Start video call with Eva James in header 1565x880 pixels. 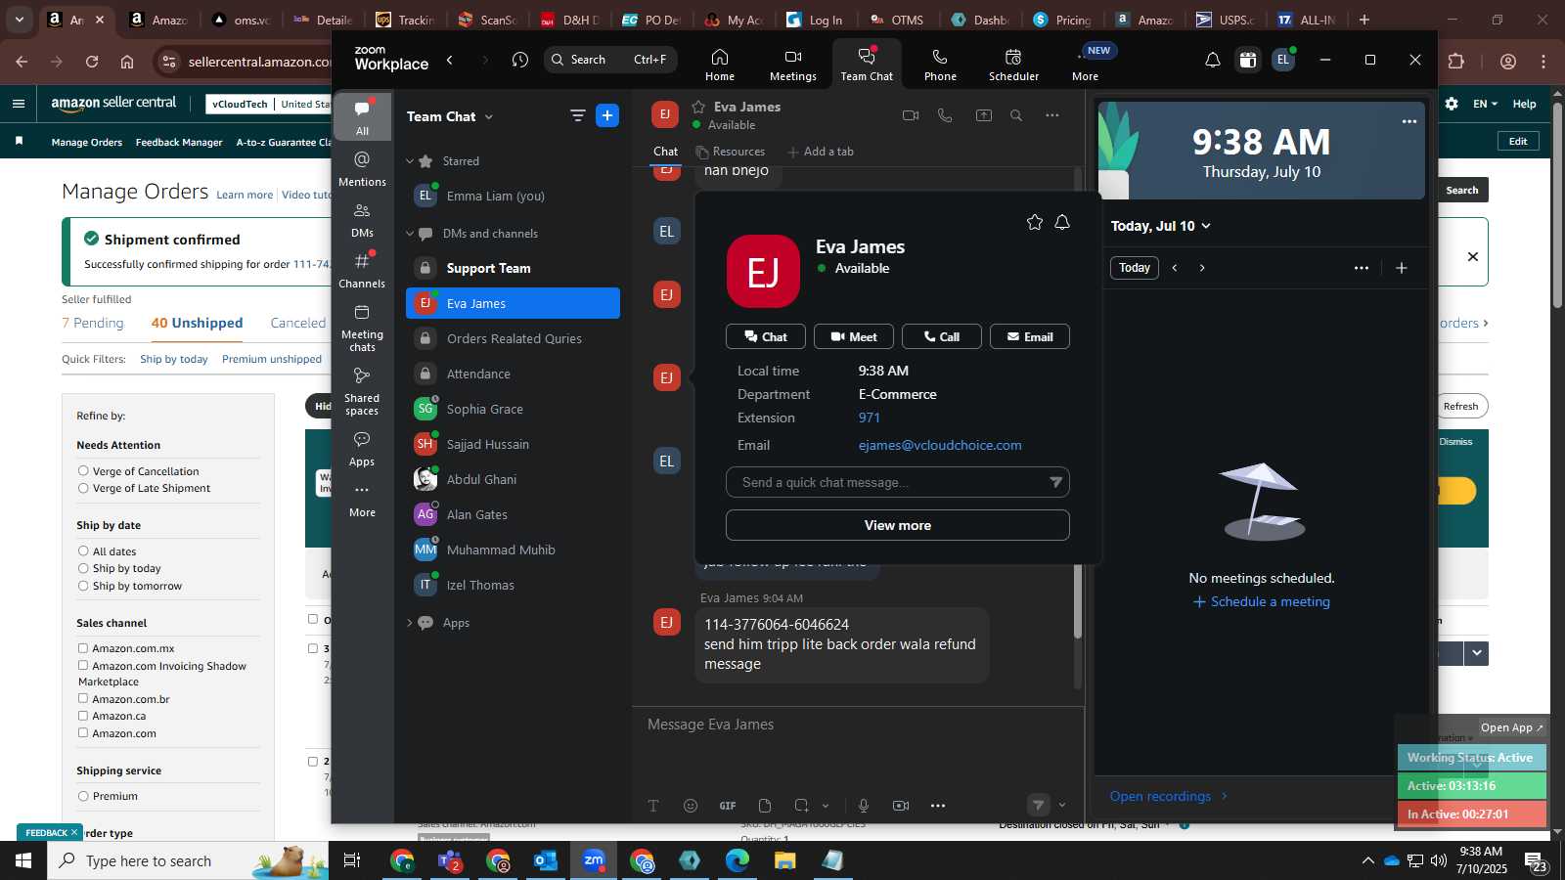(x=911, y=115)
